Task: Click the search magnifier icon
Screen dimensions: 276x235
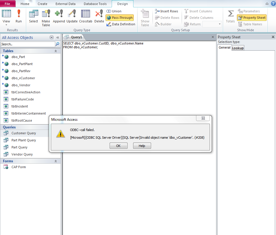Action: click(x=57, y=44)
